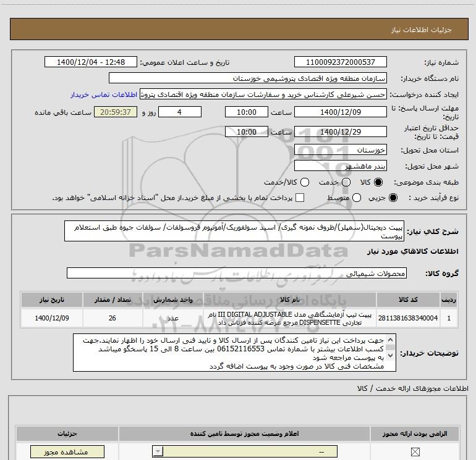Click the واحد شمارش column header
476x460 pixels.
[x=172, y=299]
